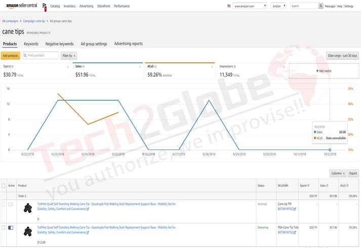
Task: Open the Filter by dropdown
Action: (68, 55)
